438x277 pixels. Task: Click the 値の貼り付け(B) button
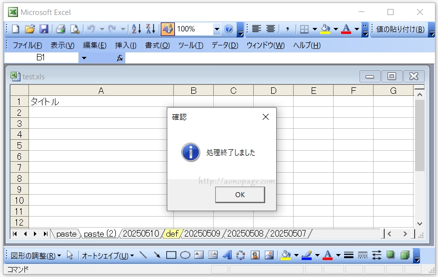point(400,29)
